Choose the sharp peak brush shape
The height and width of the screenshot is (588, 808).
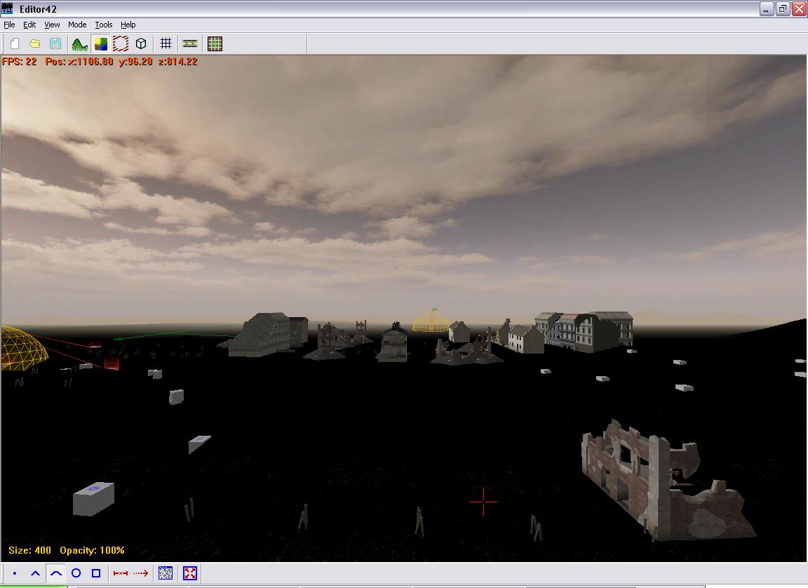(35, 573)
